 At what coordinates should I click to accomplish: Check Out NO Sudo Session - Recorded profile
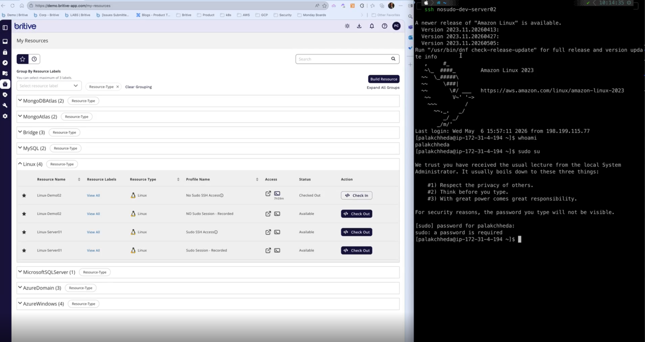(x=356, y=214)
